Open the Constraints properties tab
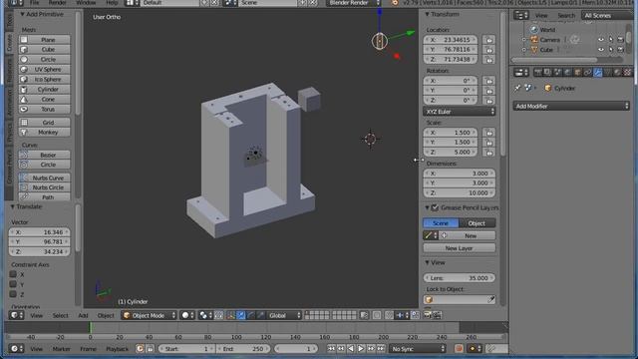Viewport: 638px width, 359px height. click(587, 73)
